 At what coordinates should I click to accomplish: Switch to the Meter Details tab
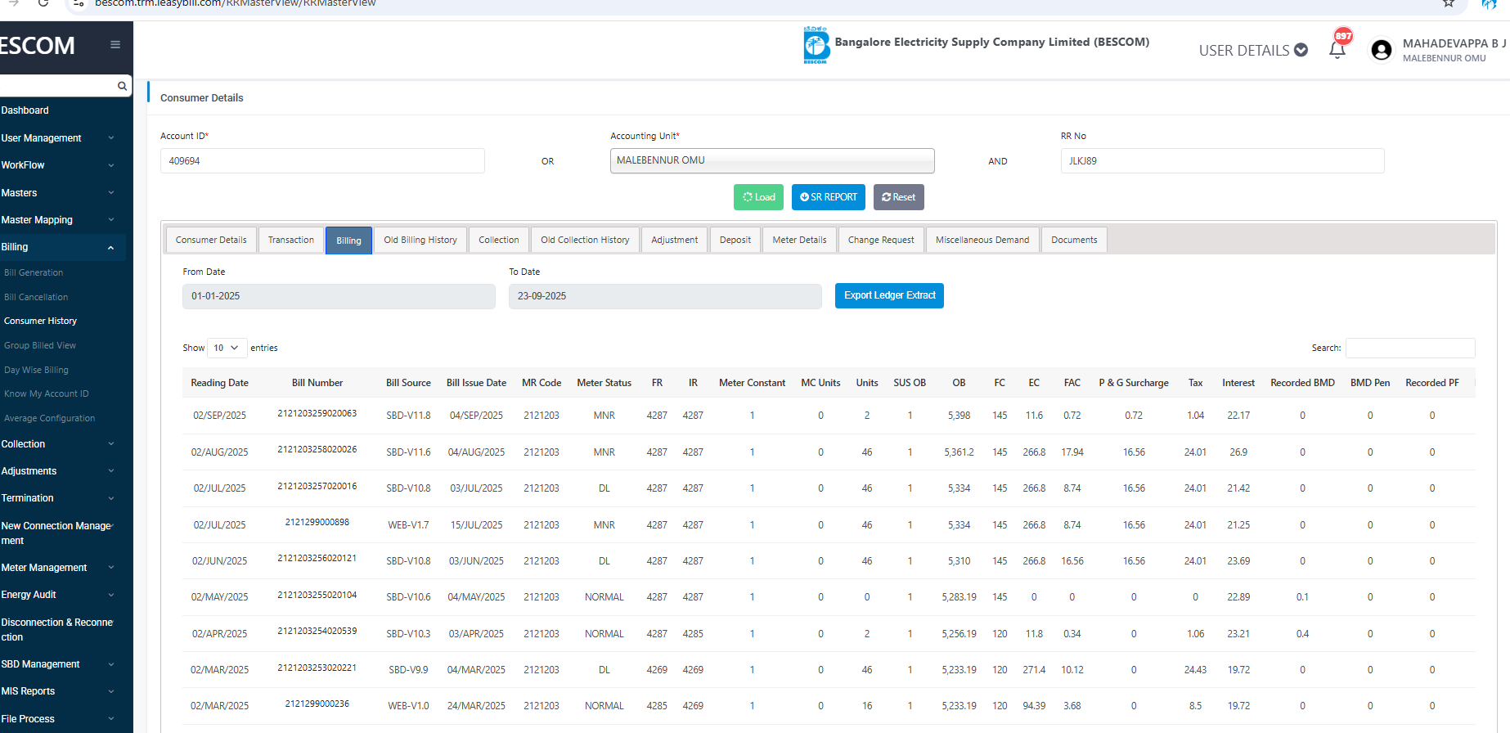click(x=799, y=240)
